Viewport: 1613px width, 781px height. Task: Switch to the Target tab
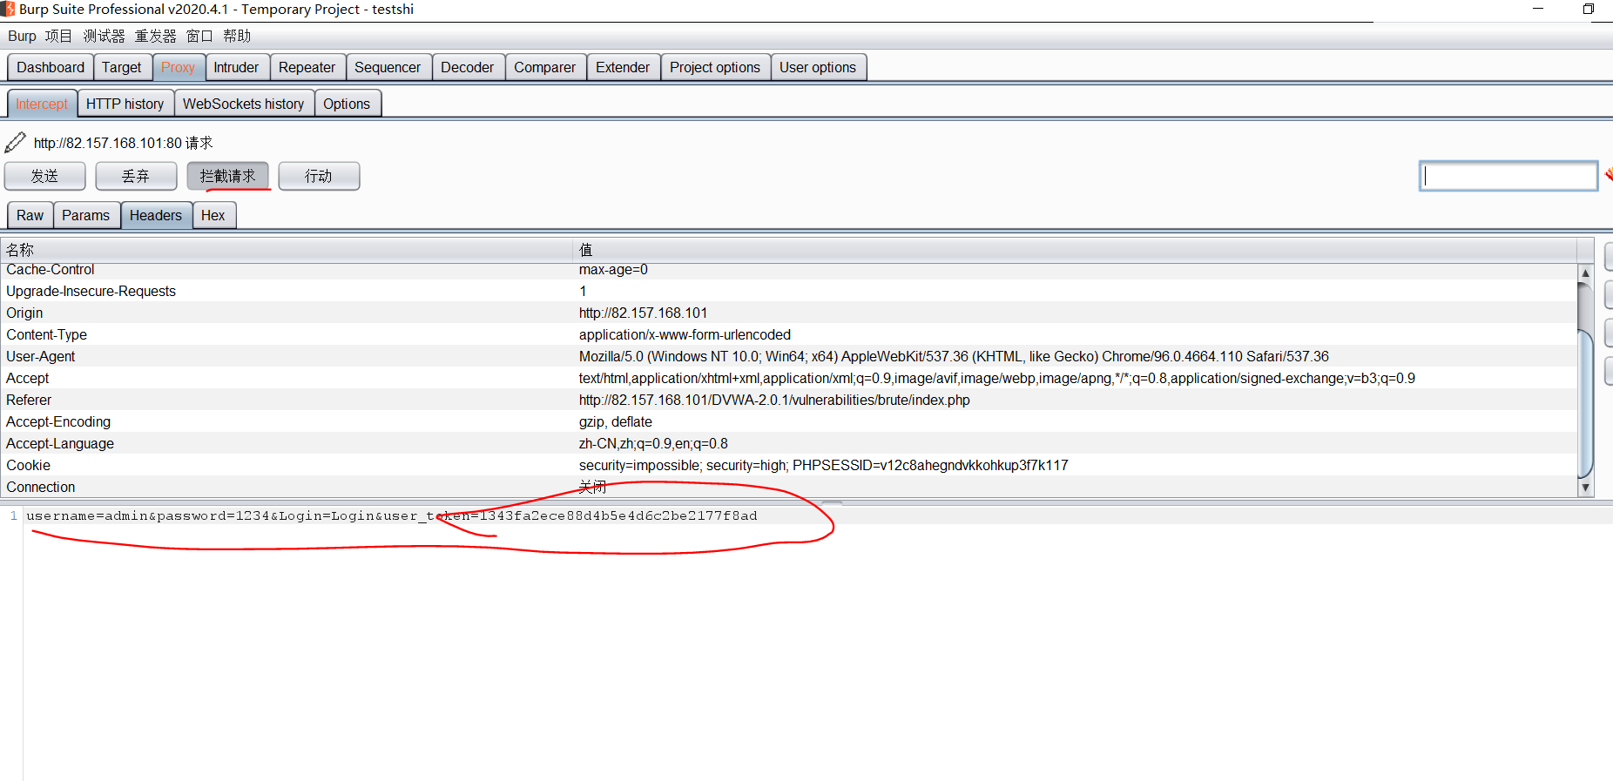pyautogui.click(x=121, y=67)
